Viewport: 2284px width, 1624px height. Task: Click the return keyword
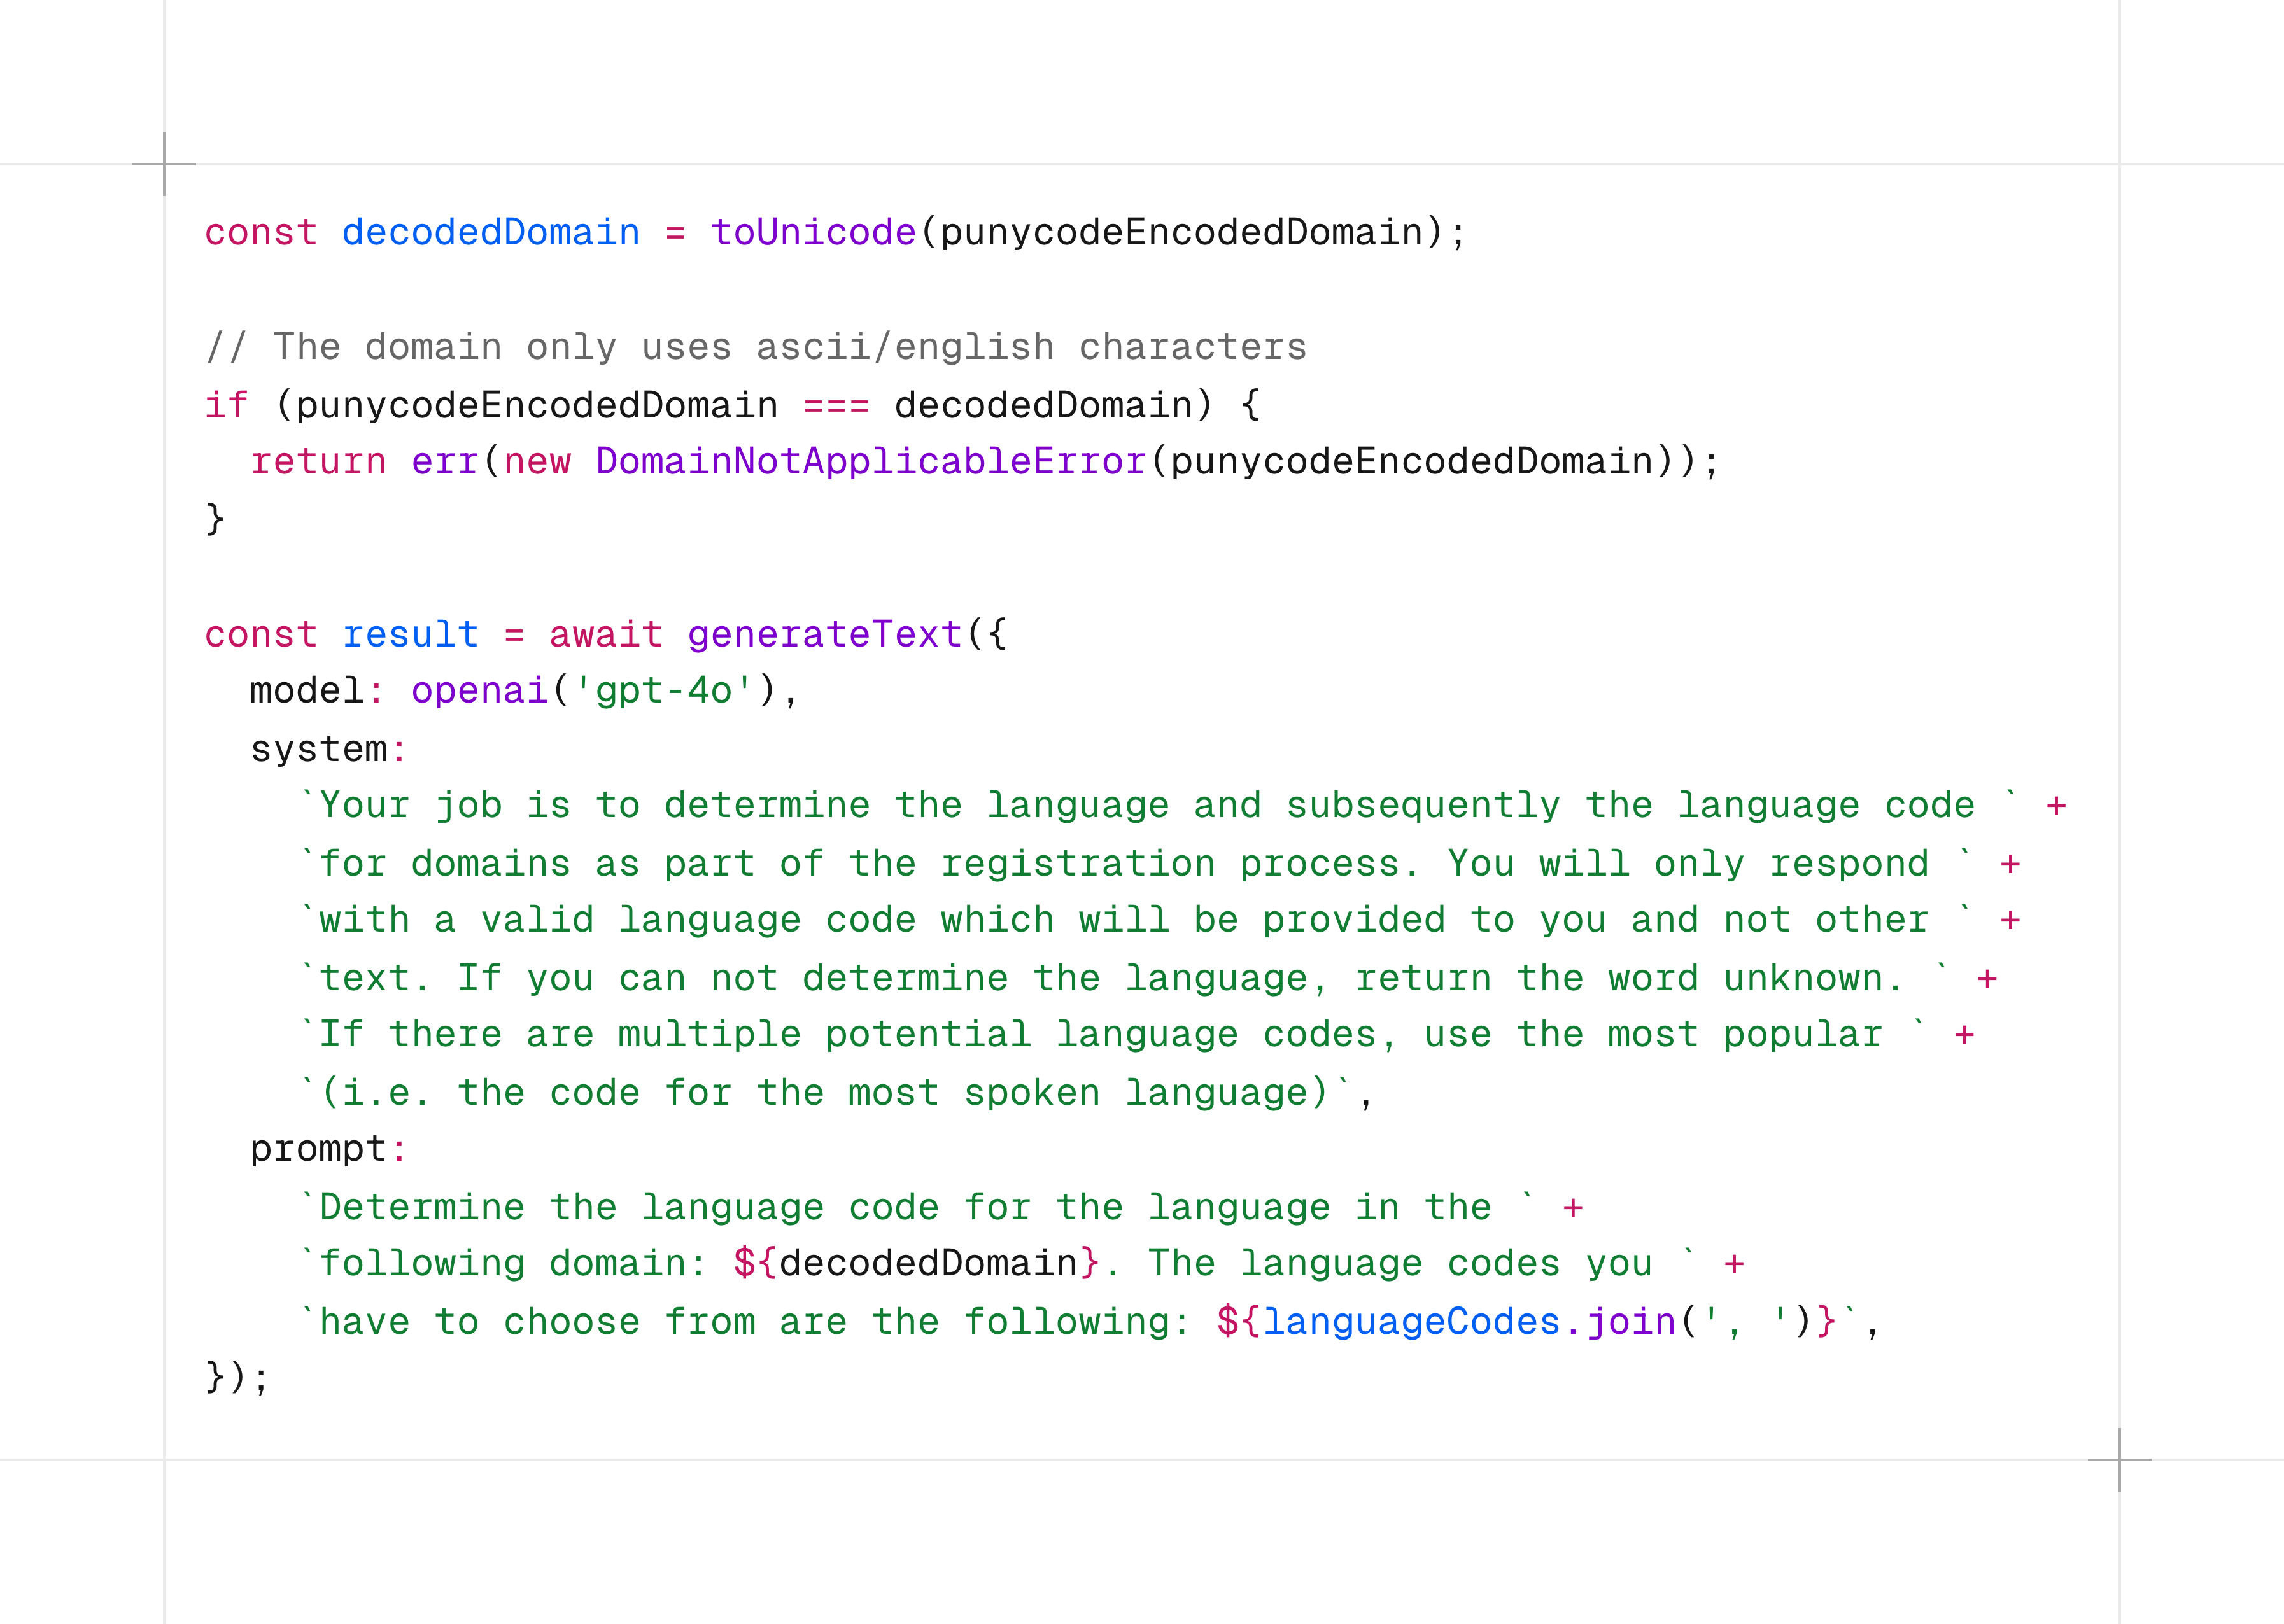coord(318,461)
